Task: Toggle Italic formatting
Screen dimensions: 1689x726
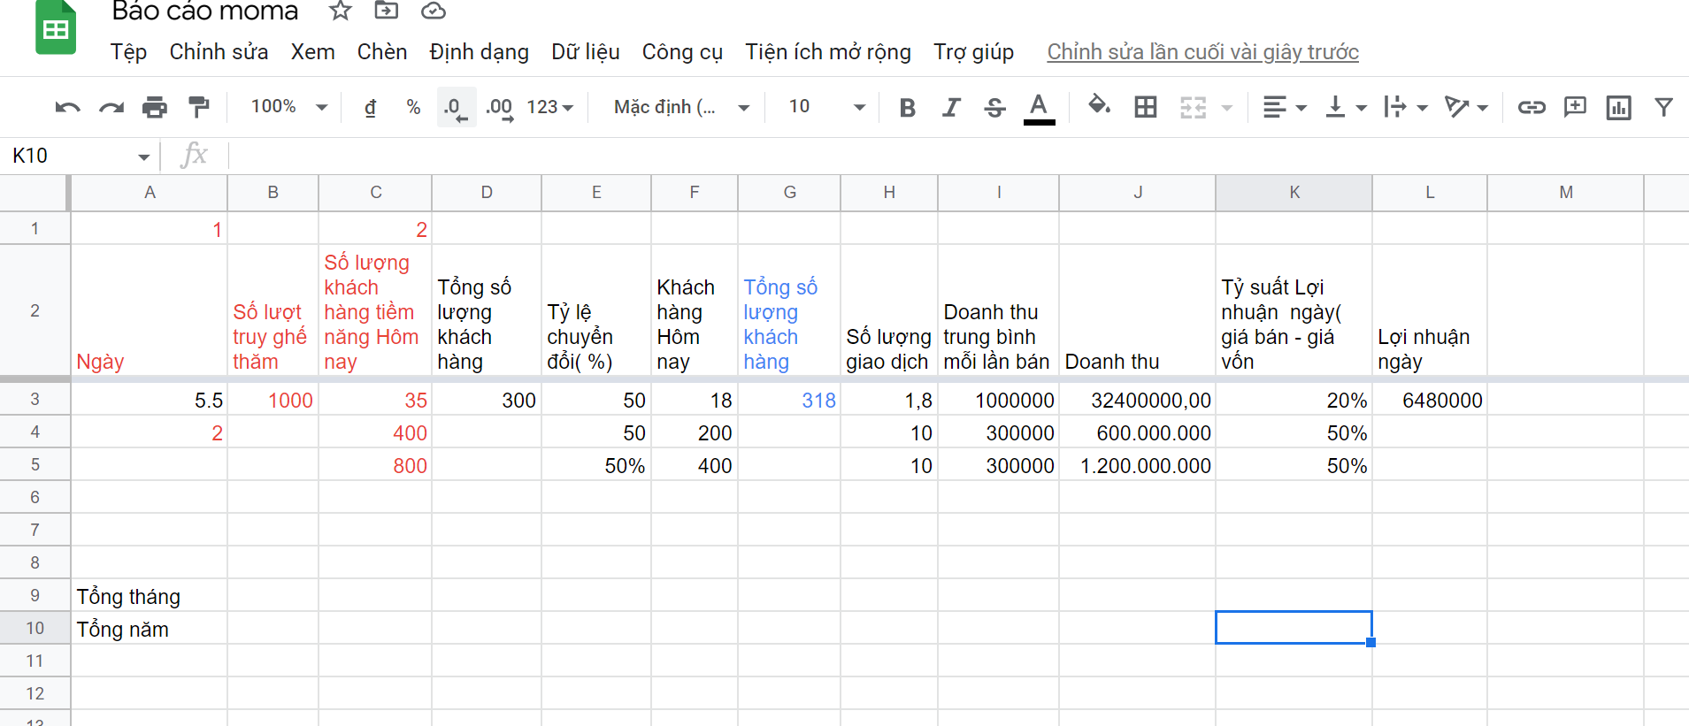Action: tap(951, 108)
